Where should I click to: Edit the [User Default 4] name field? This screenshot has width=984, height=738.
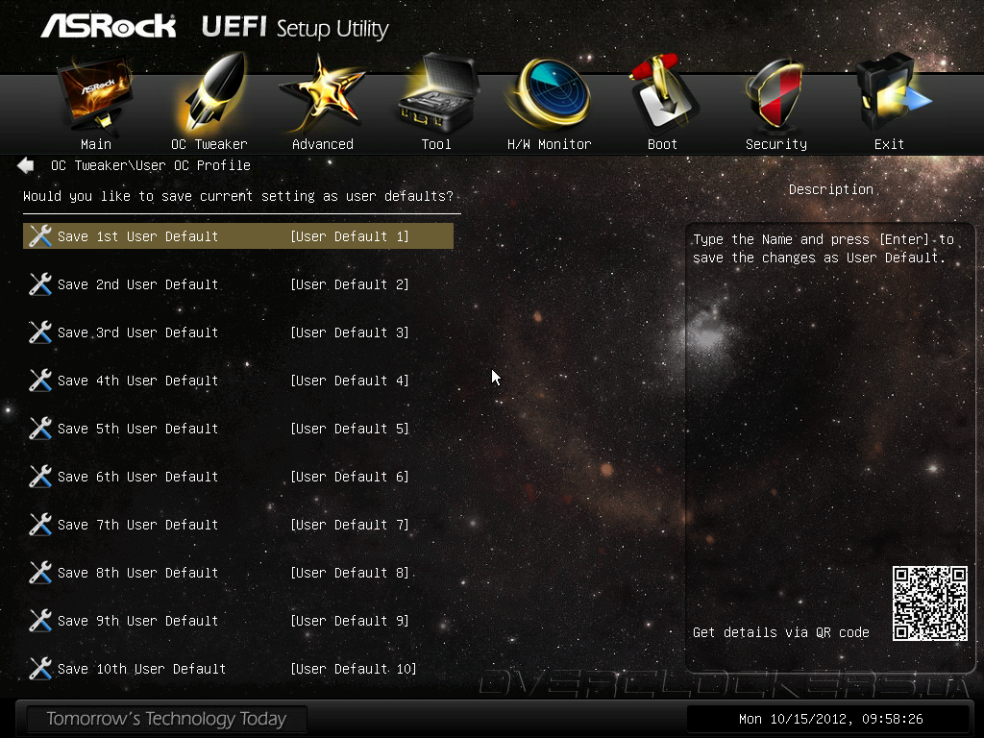point(350,381)
